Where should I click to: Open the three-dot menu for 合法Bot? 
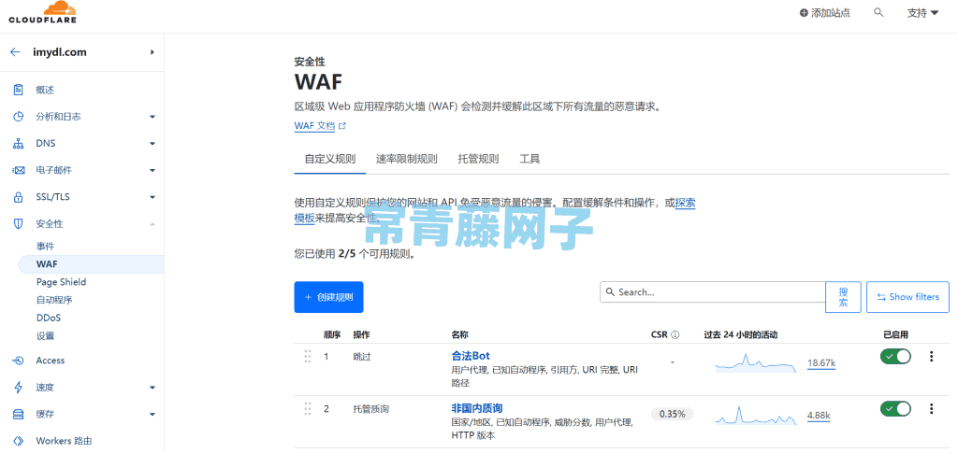[x=931, y=356]
